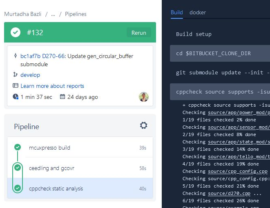Open Learn more about reports link
Image resolution: width=270 pixels, height=208 pixels.
pos(52,86)
